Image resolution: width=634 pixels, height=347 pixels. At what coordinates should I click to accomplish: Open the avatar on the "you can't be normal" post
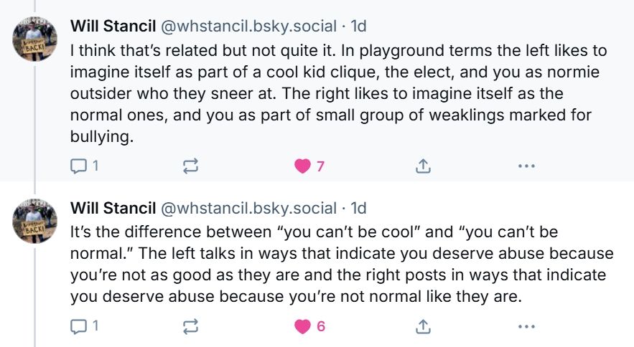coord(35,221)
